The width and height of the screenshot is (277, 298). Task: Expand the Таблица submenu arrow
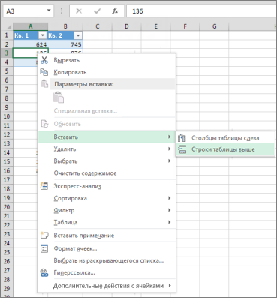(x=170, y=222)
